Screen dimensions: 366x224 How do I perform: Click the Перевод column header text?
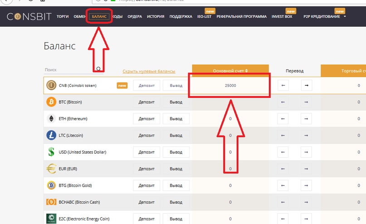[295, 71]
